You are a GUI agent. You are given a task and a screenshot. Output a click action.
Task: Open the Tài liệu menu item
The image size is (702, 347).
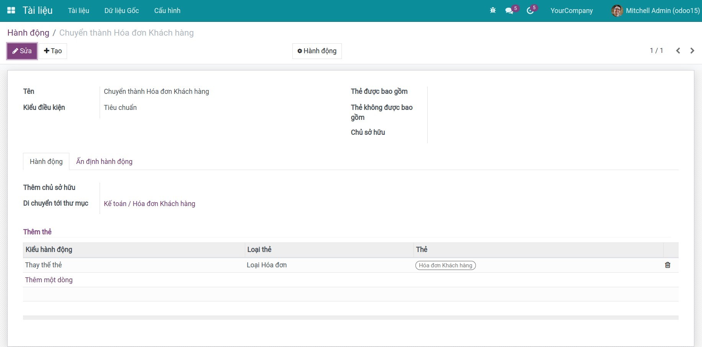[79, 11]
